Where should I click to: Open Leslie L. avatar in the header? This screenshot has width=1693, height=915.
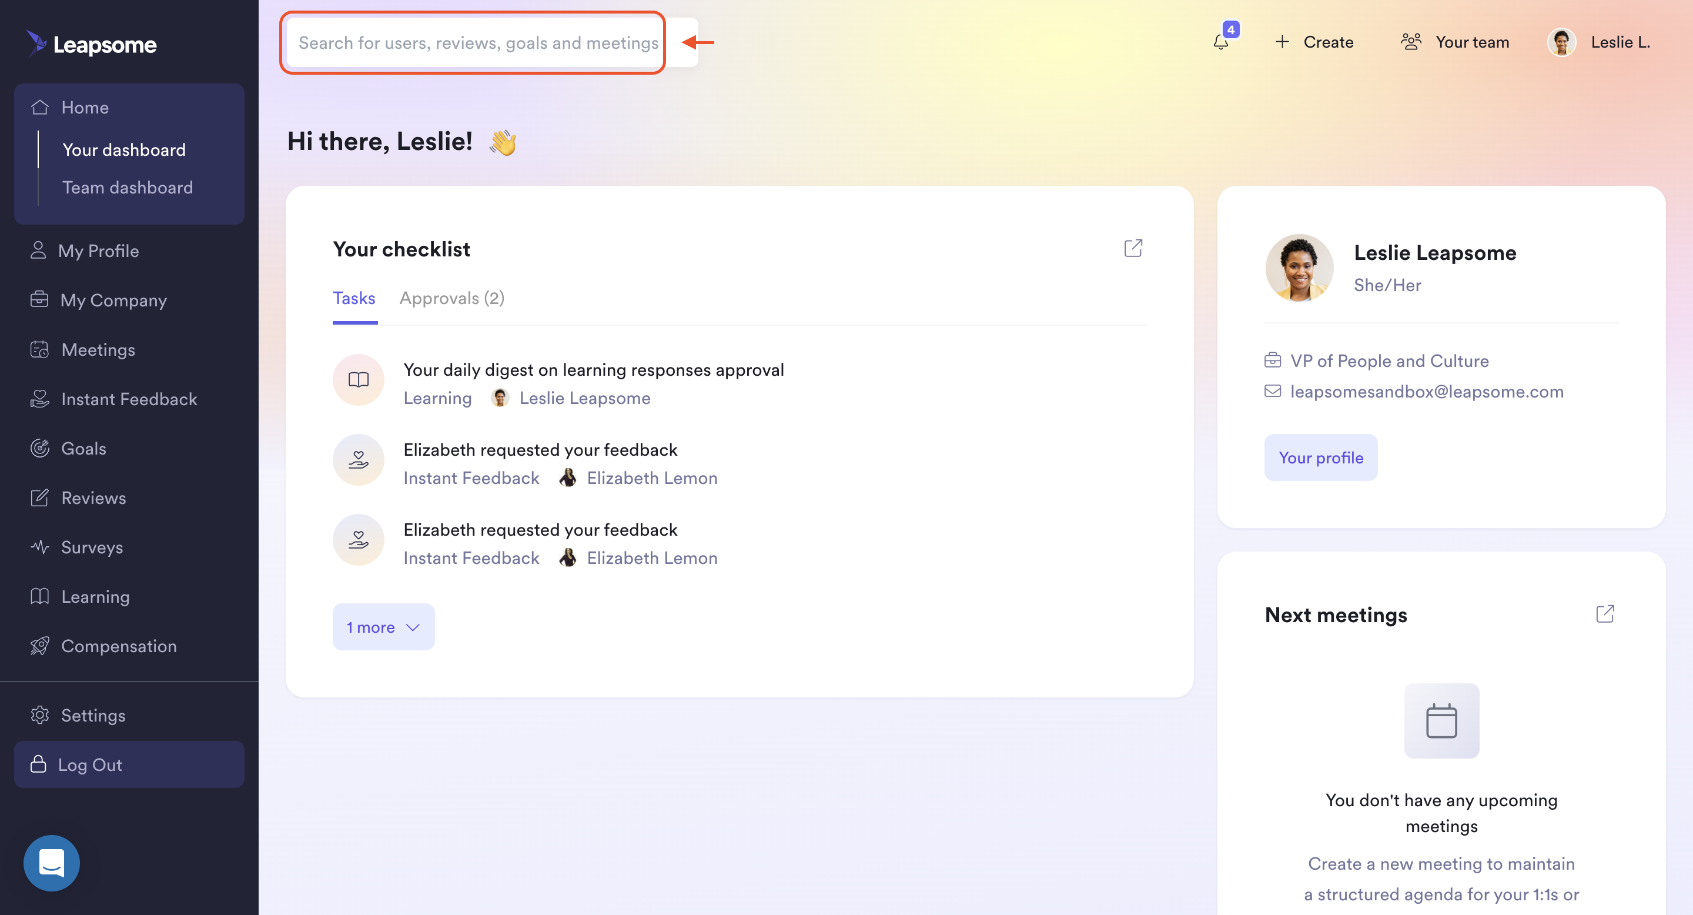click(x=1561, y=42)
